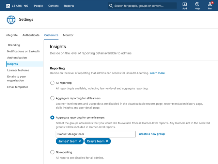Choose the No reporting option
218x164 pixels.
click(52, 152)
